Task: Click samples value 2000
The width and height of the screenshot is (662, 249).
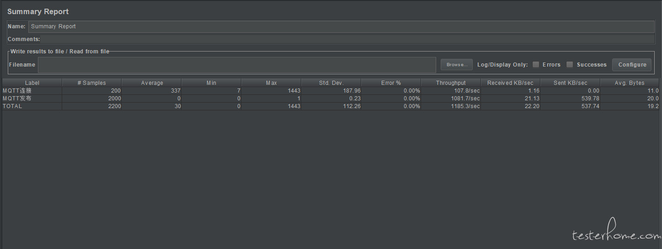Action: pos(114,99)
